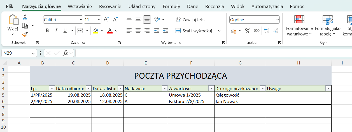Screen dimensions: 352x132
Task: Select the Format Painter brush icon
Action: [x=25, y=34]
